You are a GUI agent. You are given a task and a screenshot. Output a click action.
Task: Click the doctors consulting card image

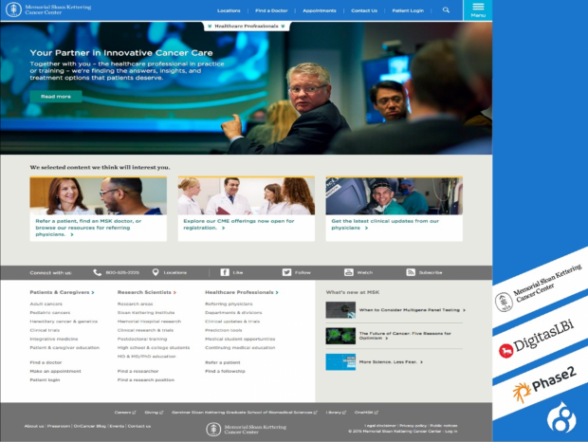tap(99, 196)
